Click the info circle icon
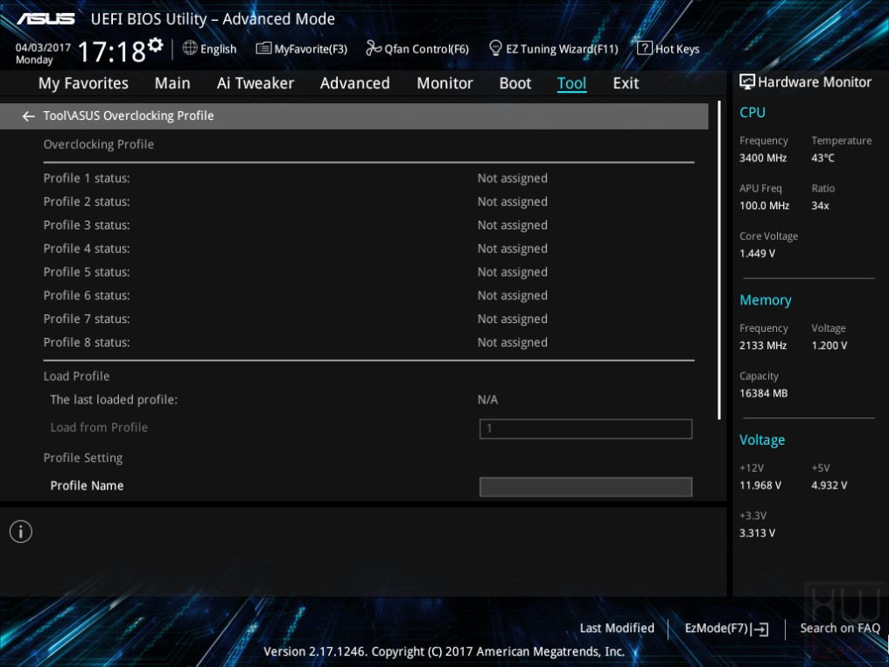The width and height of the screenshot is (889, 667). coord(21,531)
